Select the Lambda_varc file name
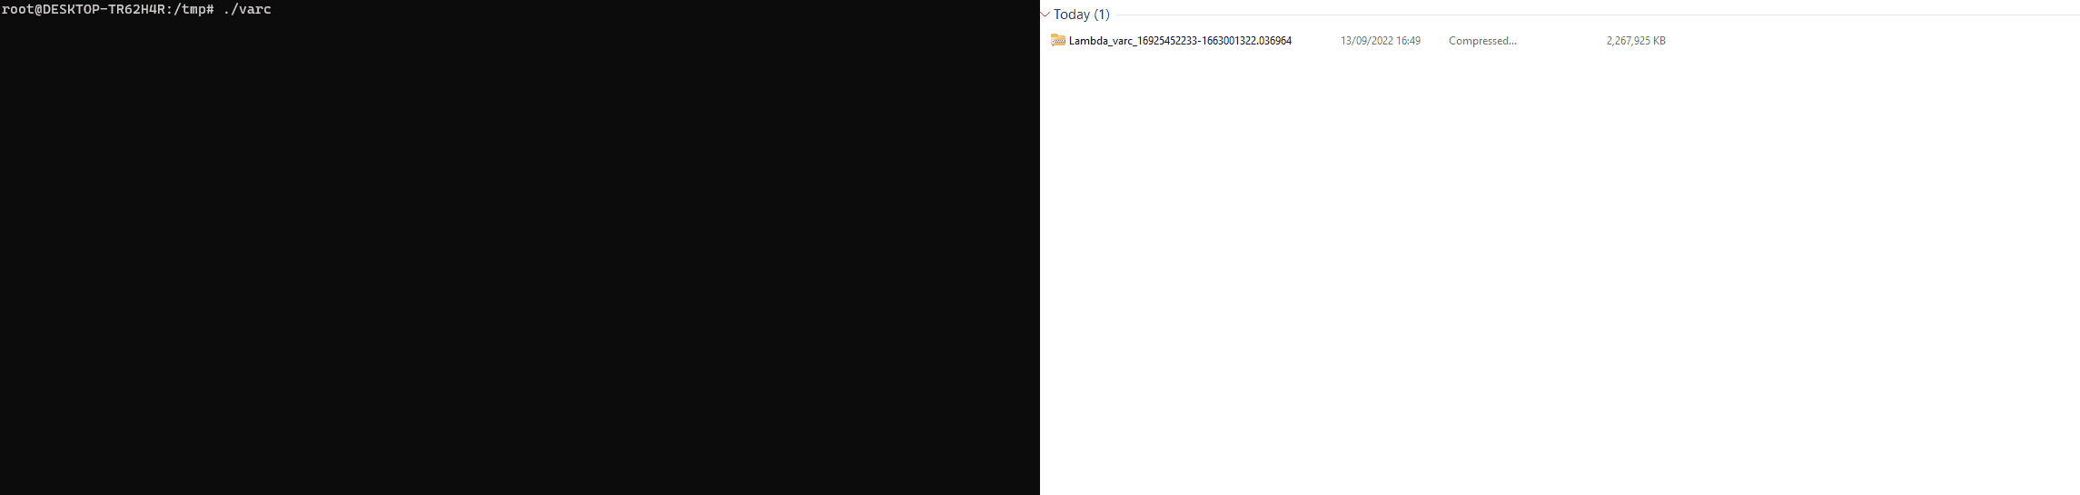2080x495 pixels. point(1180,41)
